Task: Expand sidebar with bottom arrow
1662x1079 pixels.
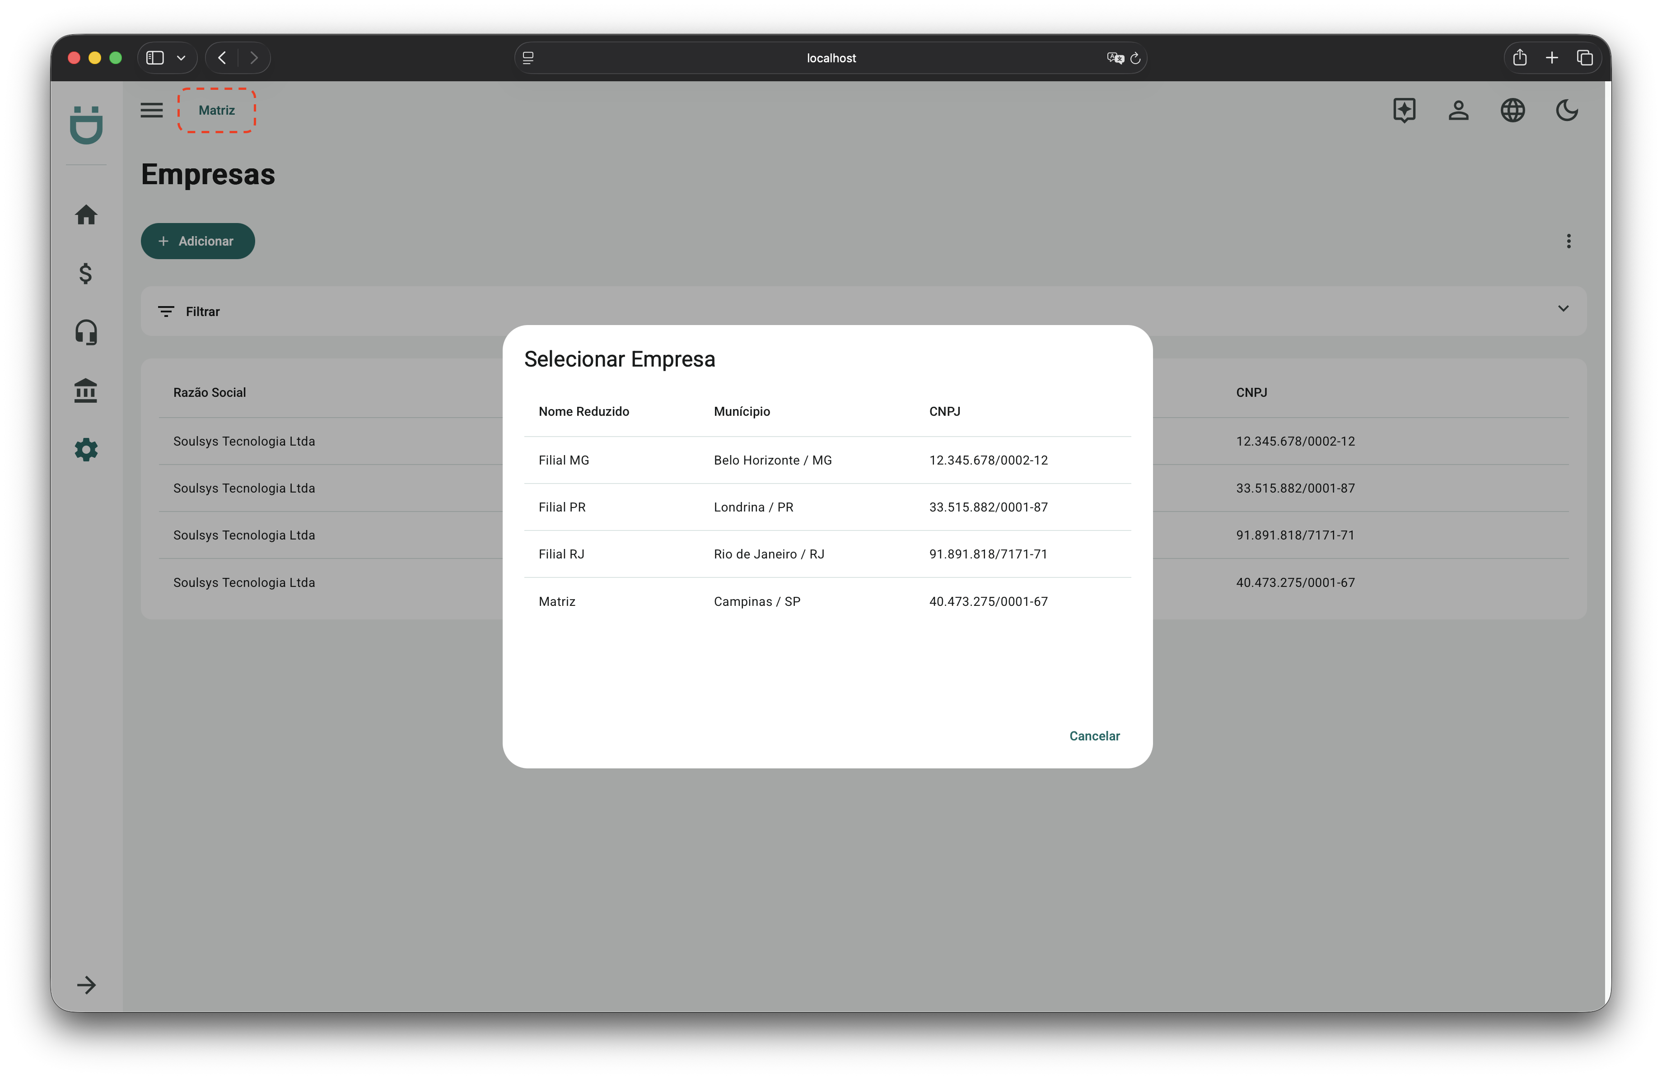Action: 86,985
